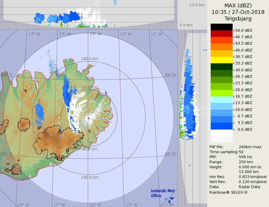The width and height of the screenshot is (269, 207).
Task: Select the yellow 33.3 dBZ legend swatch
Action: pos(222,60)
